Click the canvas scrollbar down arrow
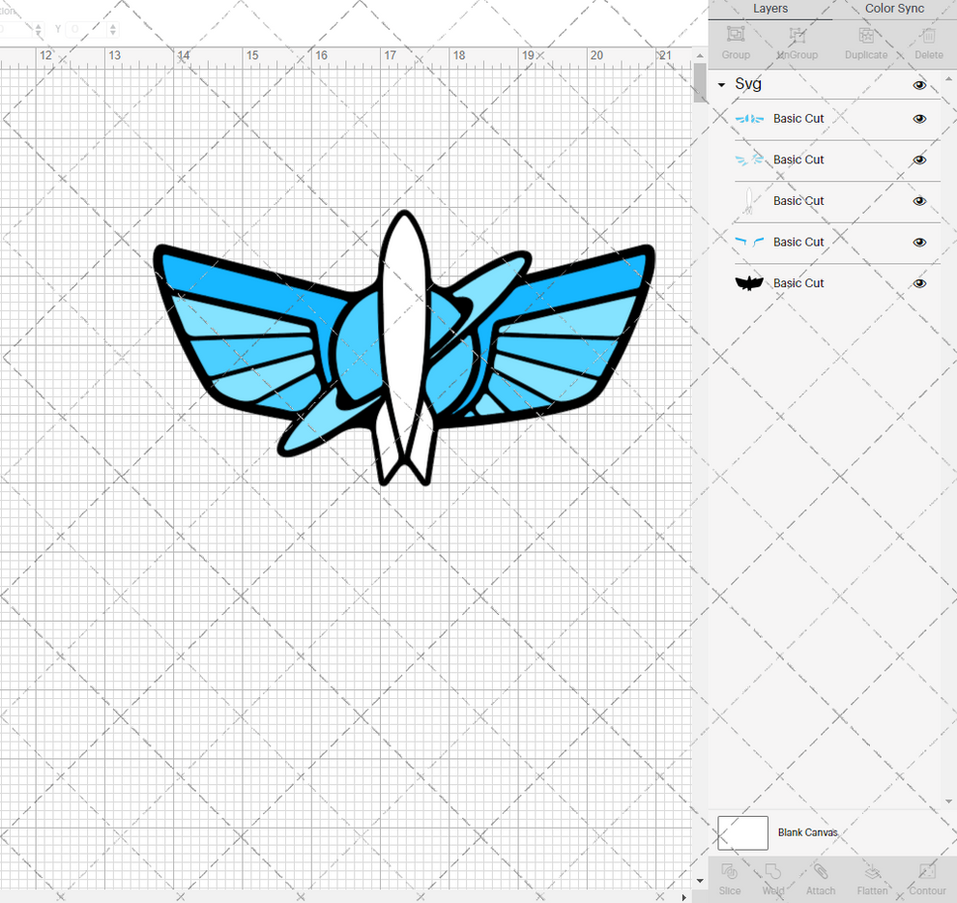The height and width of the screenshot is (903, 957). [699, 880]
